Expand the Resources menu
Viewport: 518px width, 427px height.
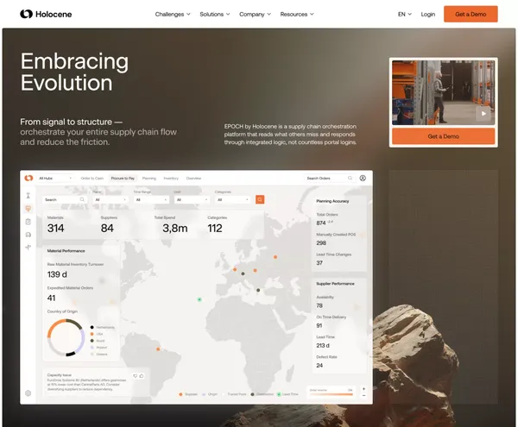pos(297,14)
